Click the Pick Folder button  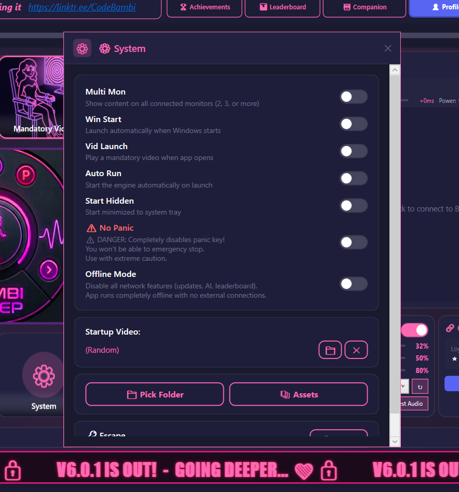(155, 394)
